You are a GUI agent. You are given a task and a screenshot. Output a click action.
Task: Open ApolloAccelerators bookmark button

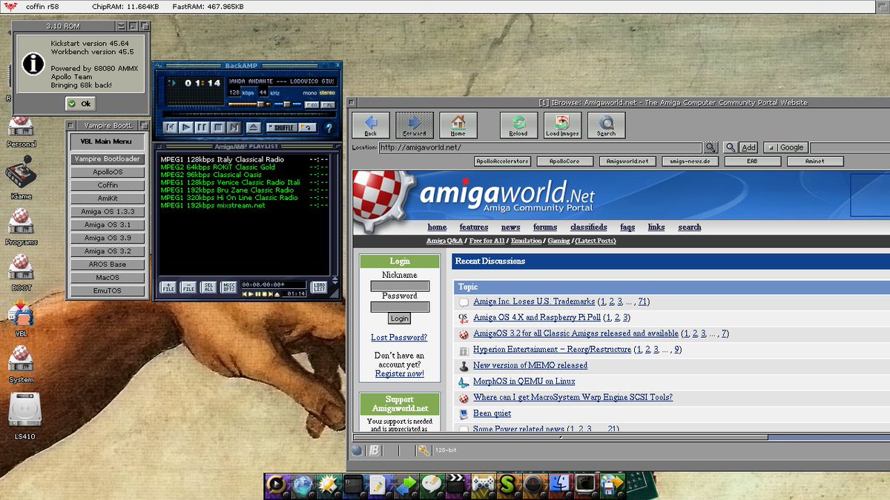[502, 161]
